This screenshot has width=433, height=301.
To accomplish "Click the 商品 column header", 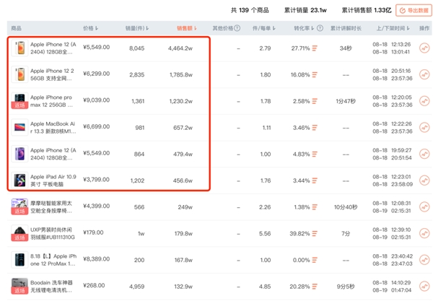I will click(x=17, y=28).
